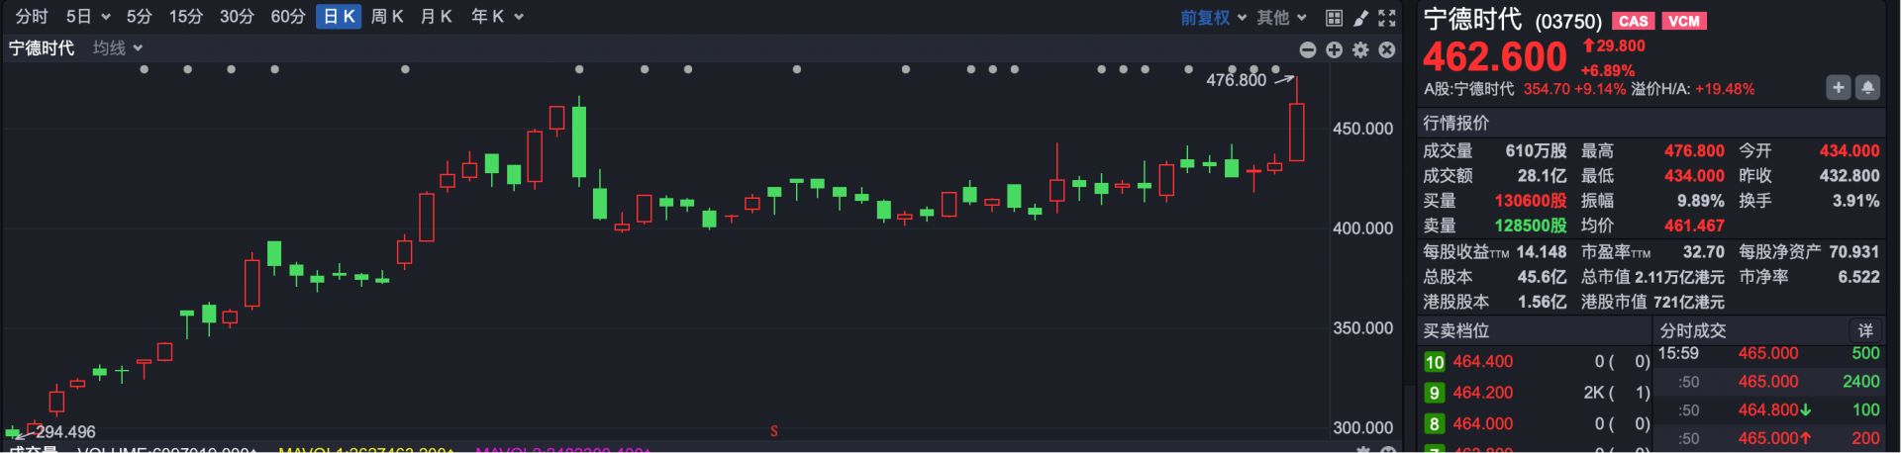Select the 30分 period tab

[x=237, y=17]
